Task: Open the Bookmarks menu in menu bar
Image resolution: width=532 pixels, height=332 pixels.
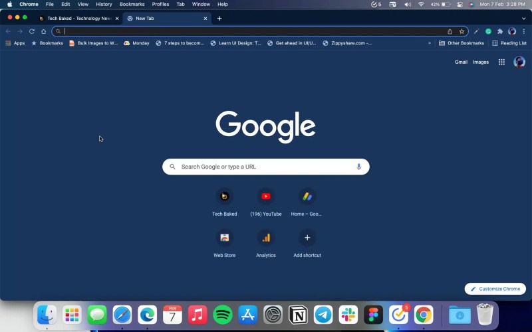Action: (x=132, y=5)
